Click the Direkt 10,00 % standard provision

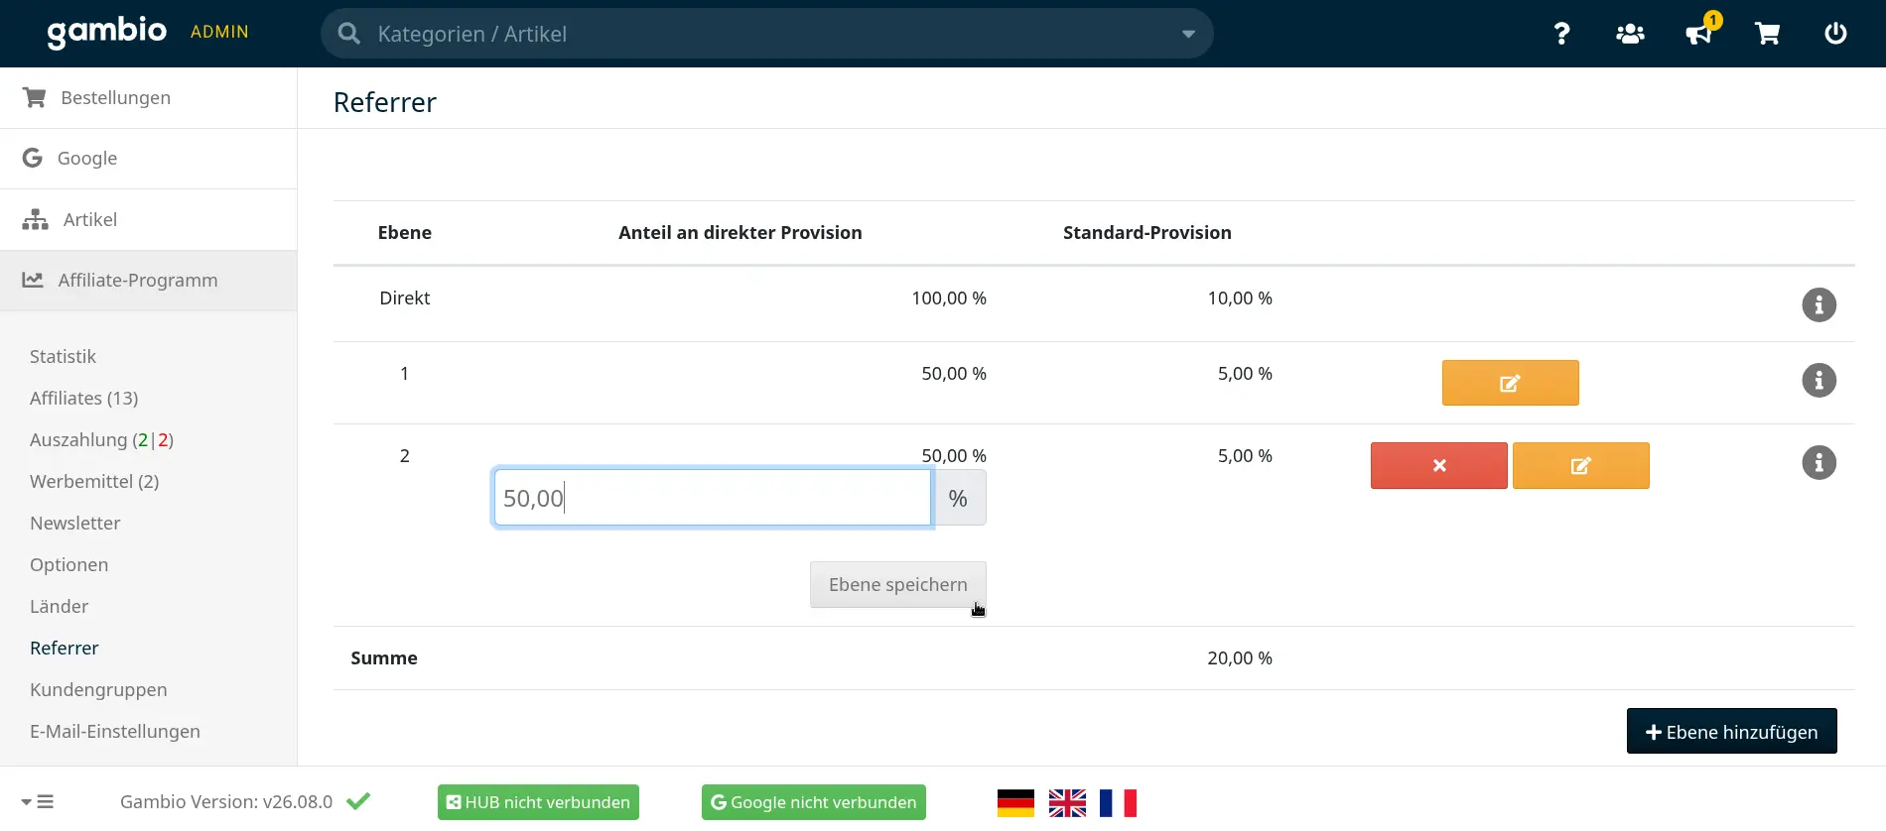pos(1240,297)
